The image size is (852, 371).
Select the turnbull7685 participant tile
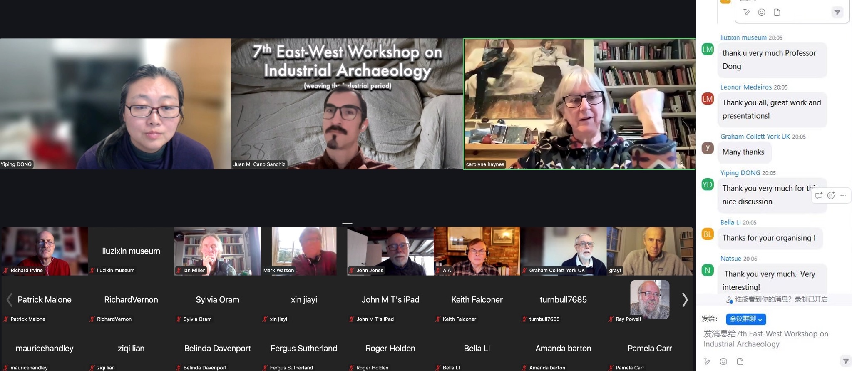[x=564, y=300]
